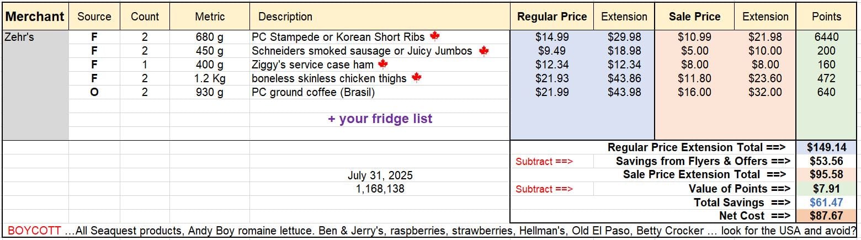Click the maple leaf after boneless skinless chicken thighs
The width and height of the screenshot is (861, 240).
pos(416,78)
